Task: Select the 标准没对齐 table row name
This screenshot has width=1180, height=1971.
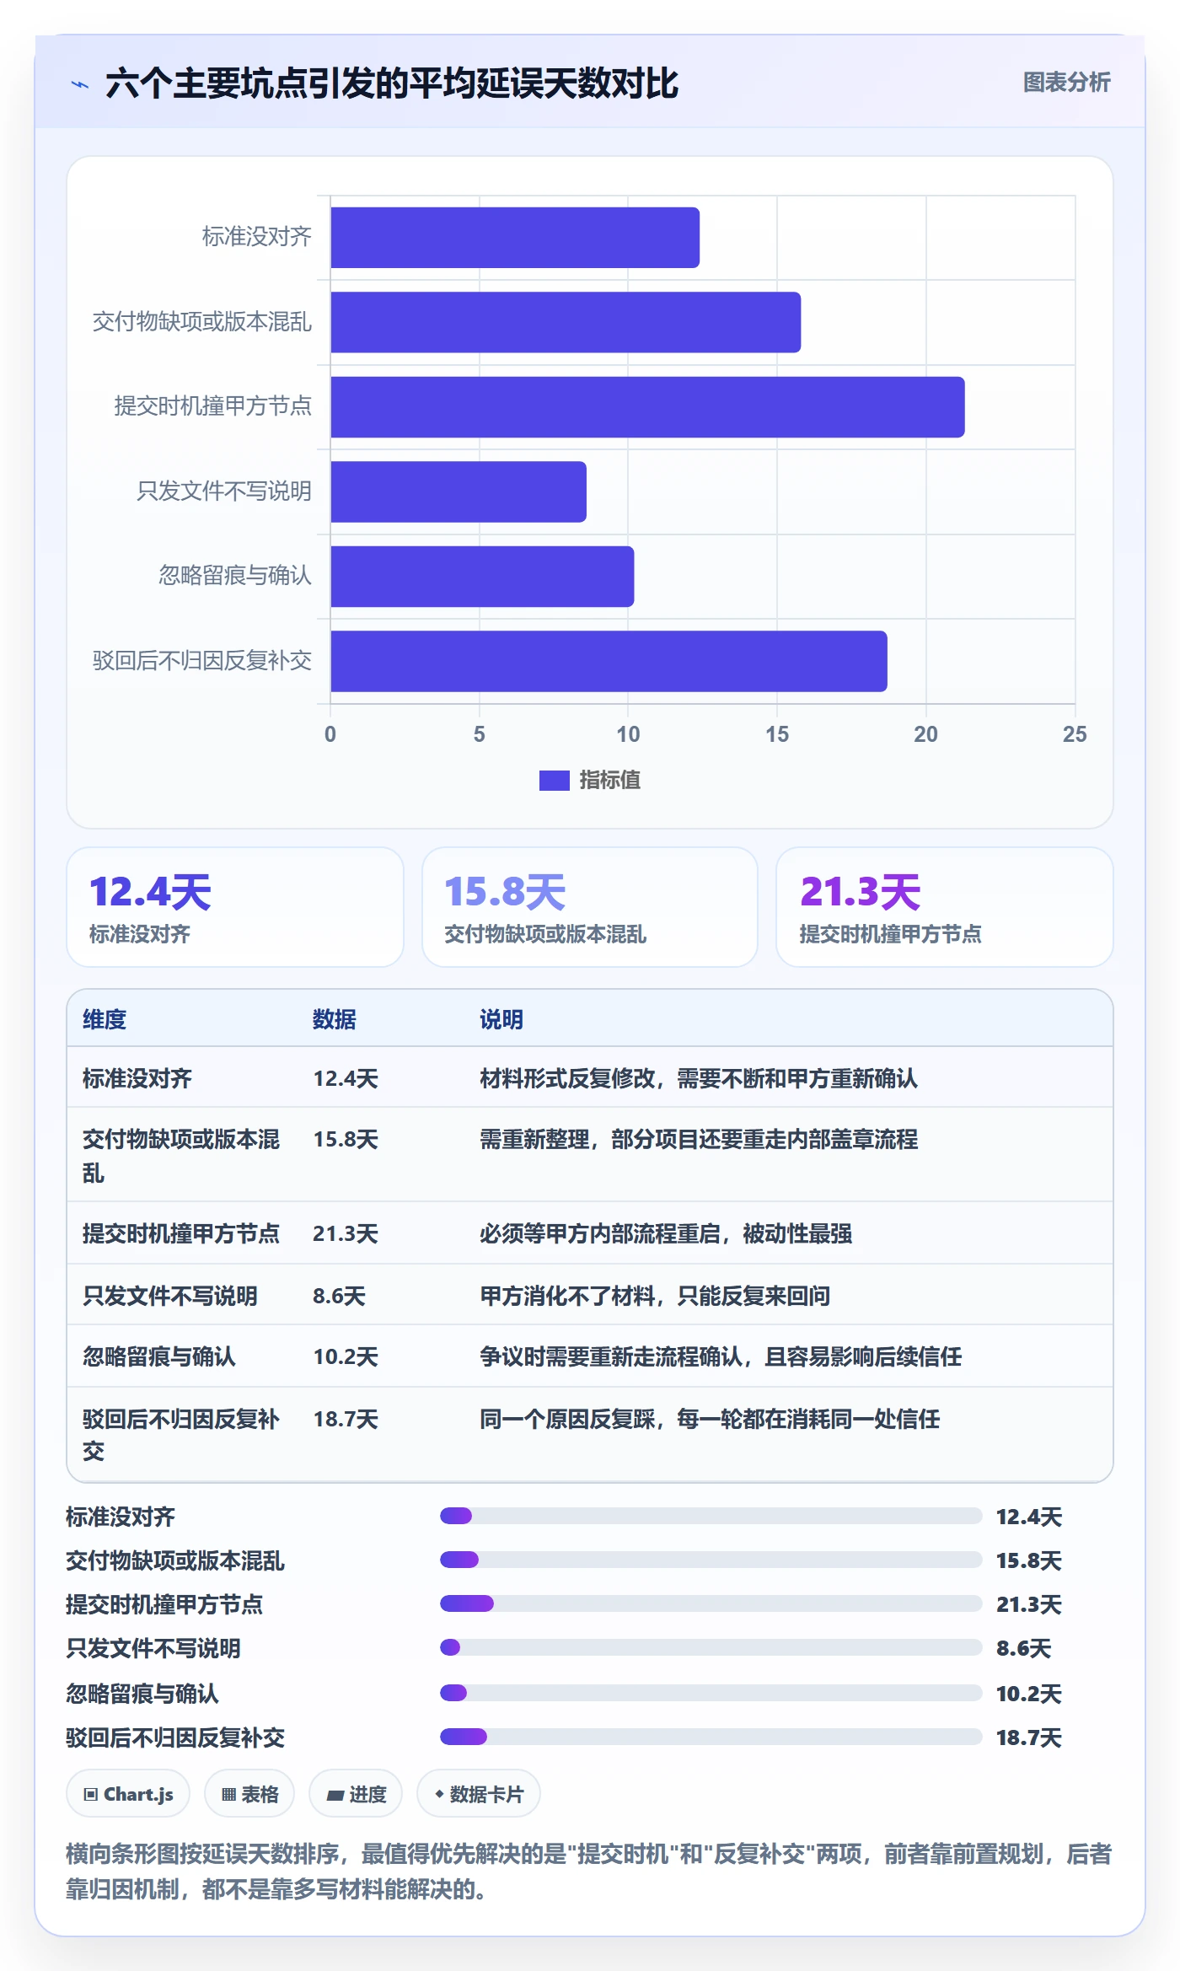Action: tap(137, 1078)
